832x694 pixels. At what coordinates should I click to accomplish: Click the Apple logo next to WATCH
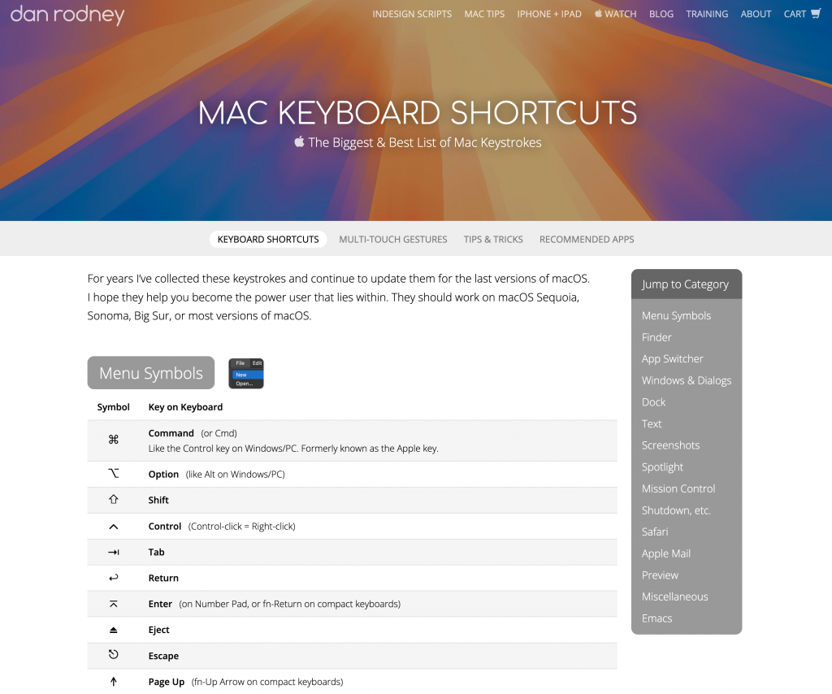click(x=599, y=13)
